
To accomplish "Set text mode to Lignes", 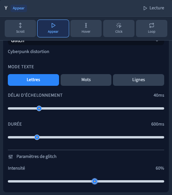I will (138, 80).
